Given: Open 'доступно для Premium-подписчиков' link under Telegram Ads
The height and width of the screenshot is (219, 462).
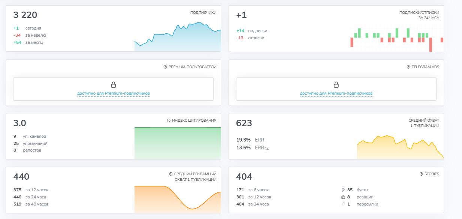Looking at the screenshot, I should [x=336, y=93].
